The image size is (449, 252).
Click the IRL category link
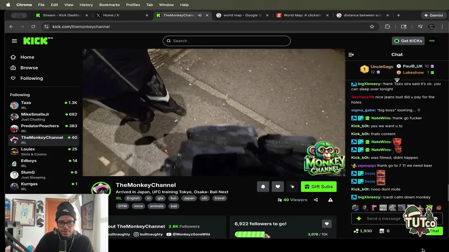[119, 198]
